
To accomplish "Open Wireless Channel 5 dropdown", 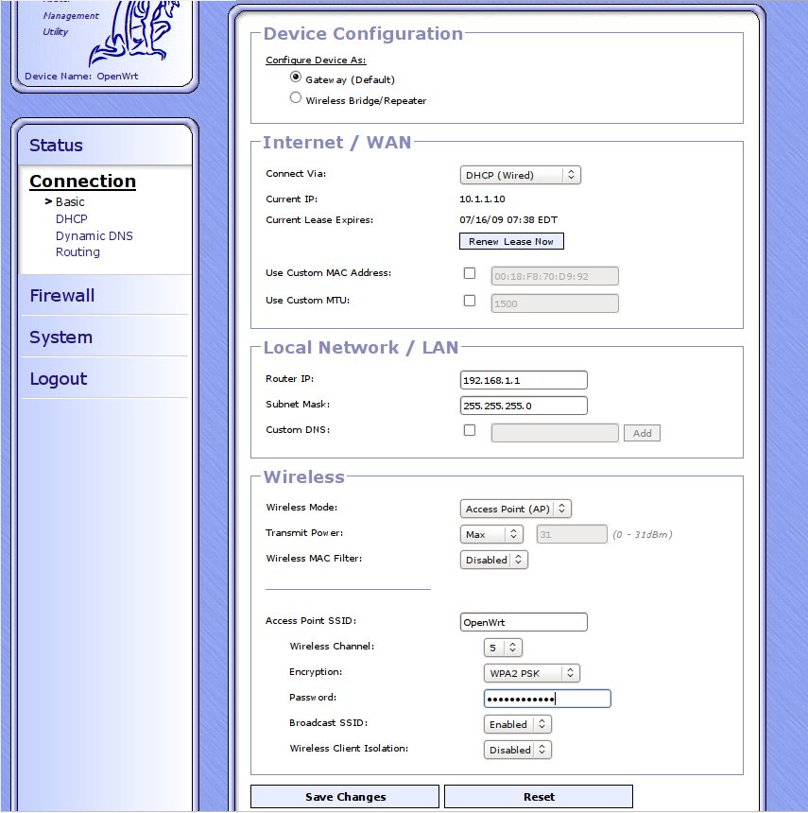I will click(503, 648).
